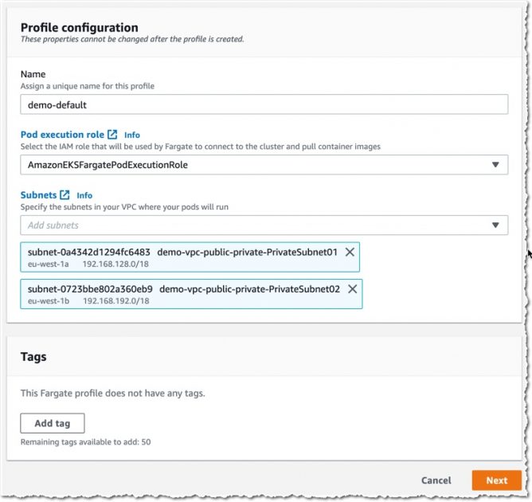Click the Pod execution role dropdown arrow
Screen dimensions: 532x502
pos(495,165)
